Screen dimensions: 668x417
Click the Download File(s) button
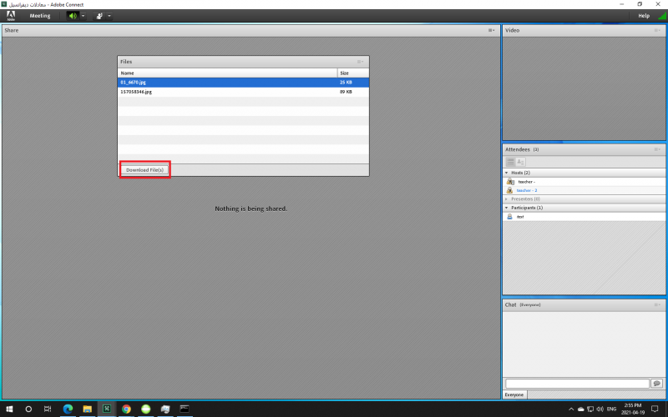point(145,170)
